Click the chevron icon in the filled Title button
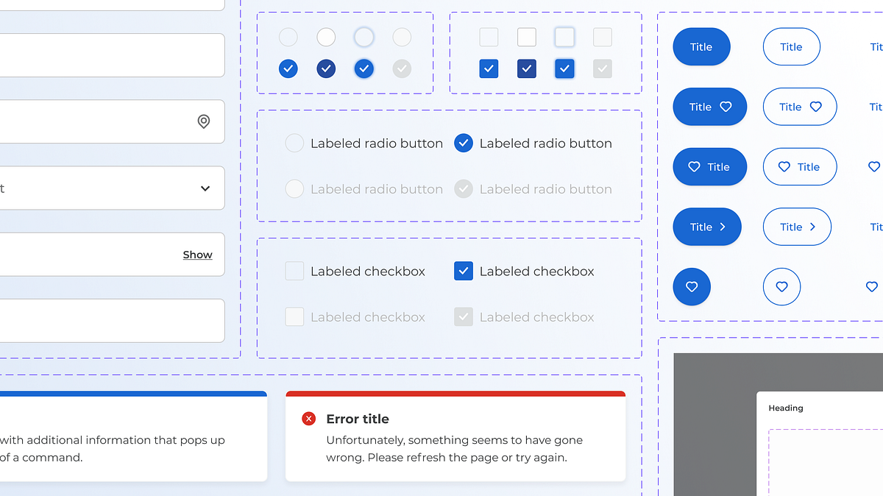Image resolution: width=883 pixels, height=496 pixels. click(x=723, y=227)
